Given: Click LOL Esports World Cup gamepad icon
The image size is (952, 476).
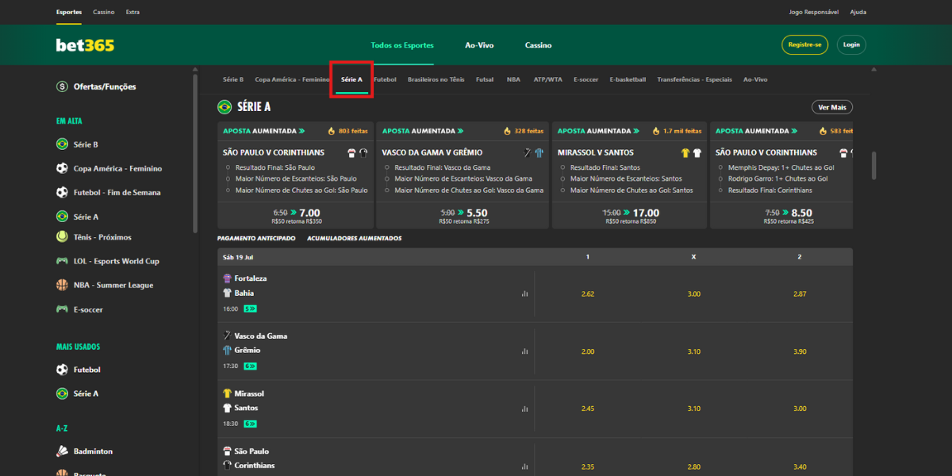Looking at the screenshot, I should point(62,261).
